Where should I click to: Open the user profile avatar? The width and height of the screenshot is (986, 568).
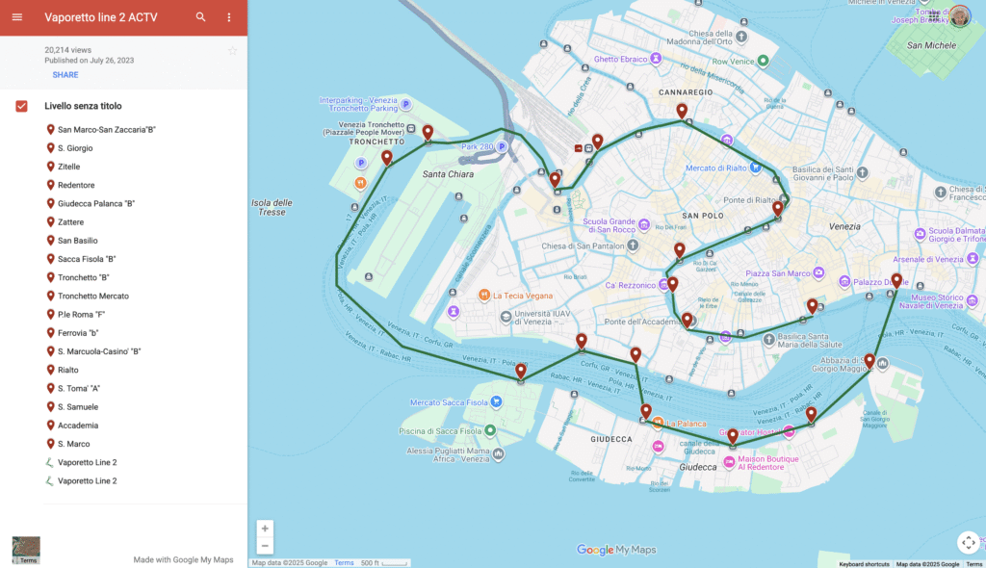pyautogui.click(x=960, y=15)
